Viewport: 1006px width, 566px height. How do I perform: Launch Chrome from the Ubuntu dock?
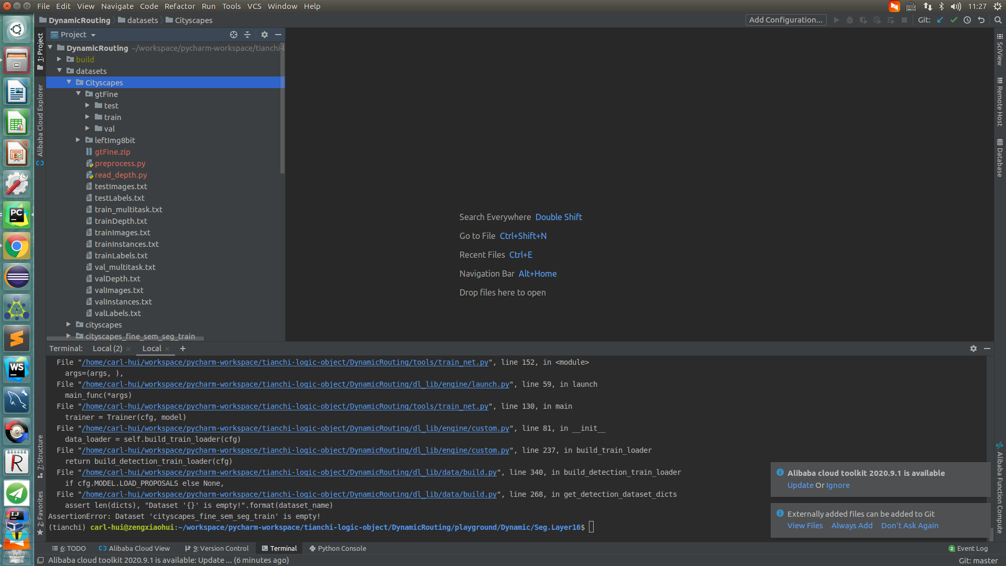(17, 246)
